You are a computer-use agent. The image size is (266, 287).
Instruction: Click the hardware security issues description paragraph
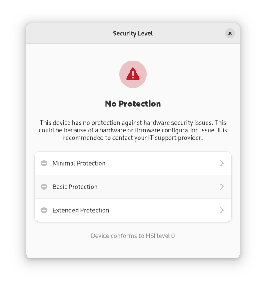click(133, 130)
